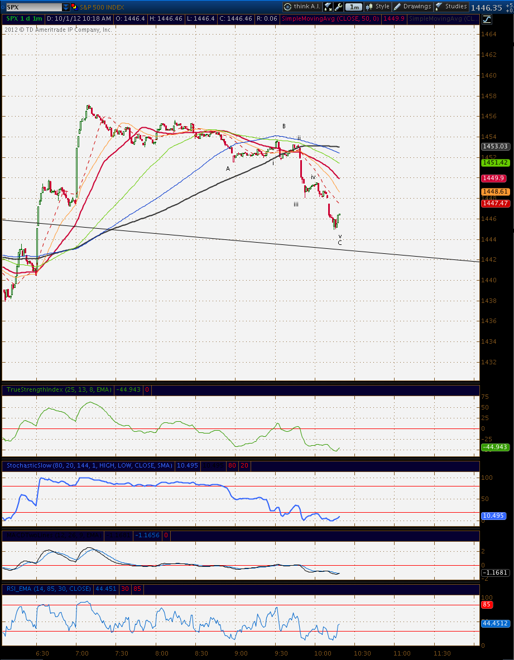This screenshot has height=660, width=514.
Task: Select the StochasticSlow study label
Action: [89, 465]
